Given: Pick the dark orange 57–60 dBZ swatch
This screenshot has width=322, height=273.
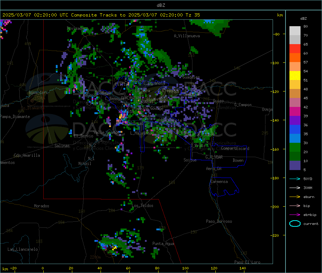Looking at the screenshot, I should click(x=295, y=58).
